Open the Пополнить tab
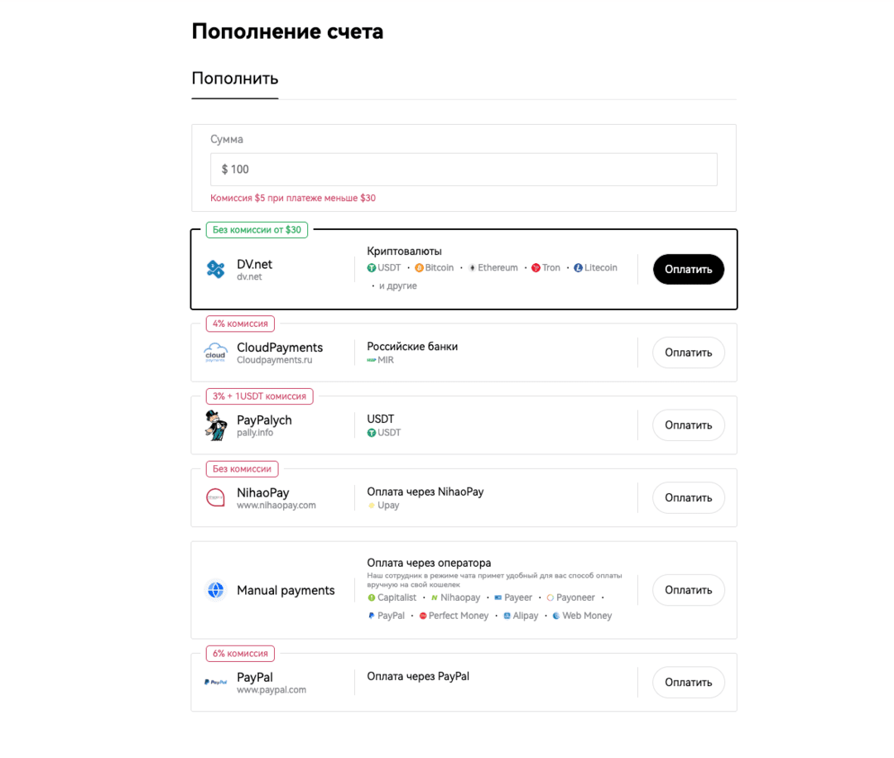 tap(235, 78)
